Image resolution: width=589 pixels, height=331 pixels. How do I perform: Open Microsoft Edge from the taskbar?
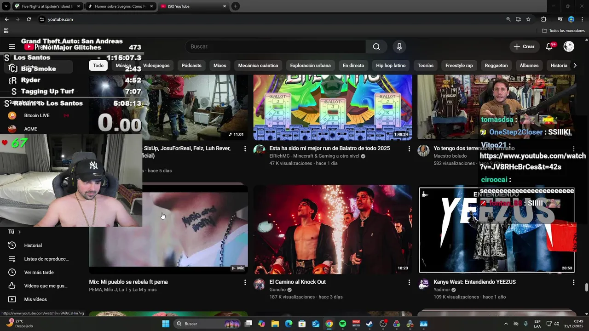point(289,324)
